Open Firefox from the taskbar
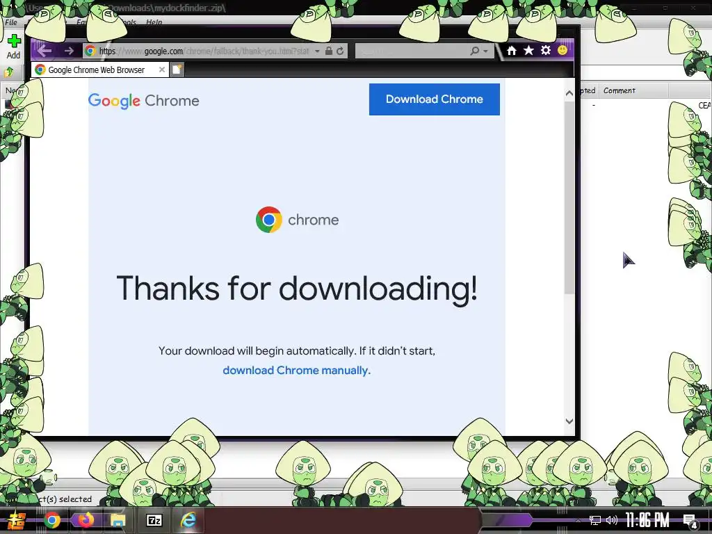712x534 pixels. point(86,520)
